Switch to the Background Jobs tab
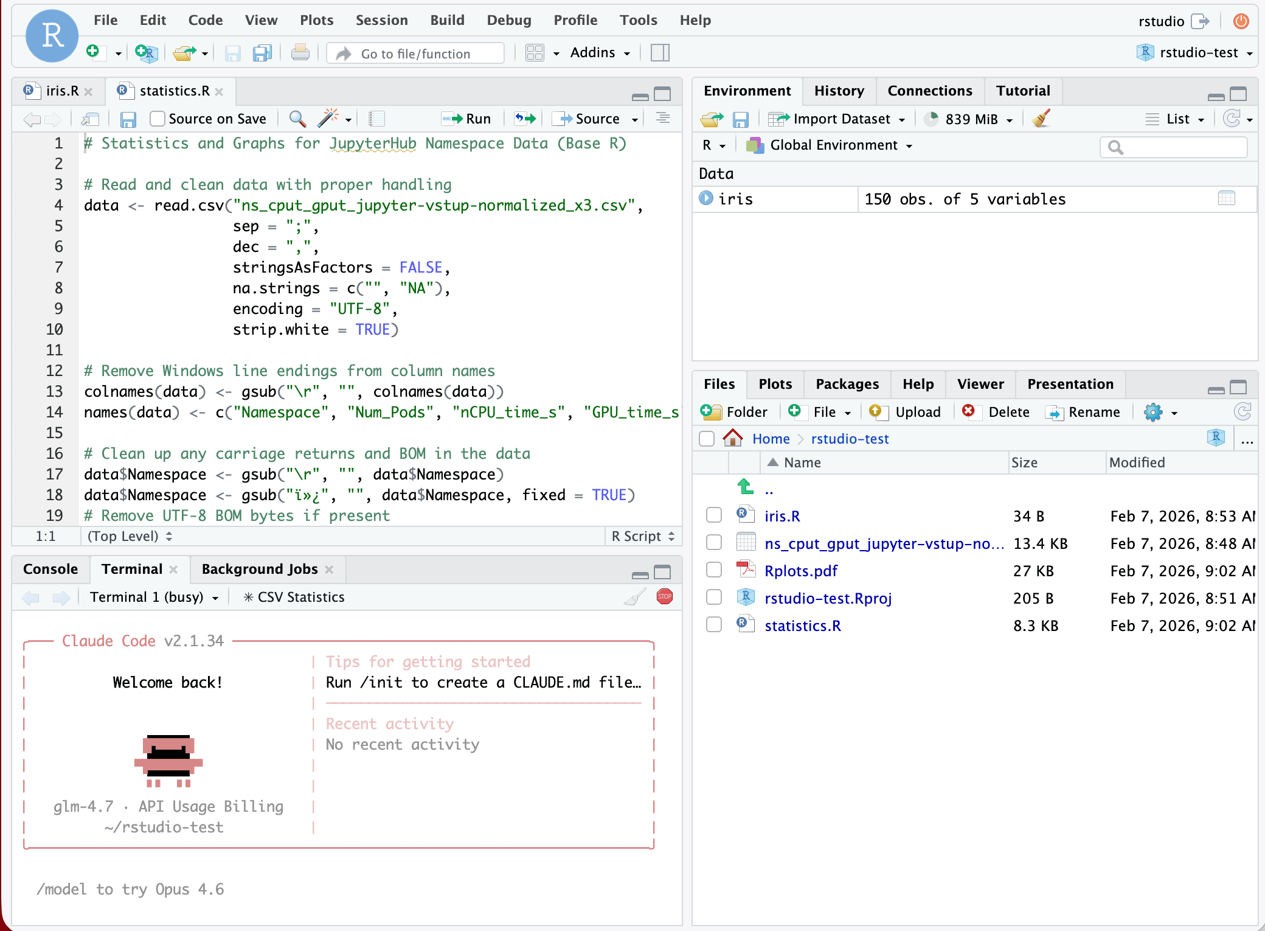Viewport: 1265px width, 931px height. point(260,569)
